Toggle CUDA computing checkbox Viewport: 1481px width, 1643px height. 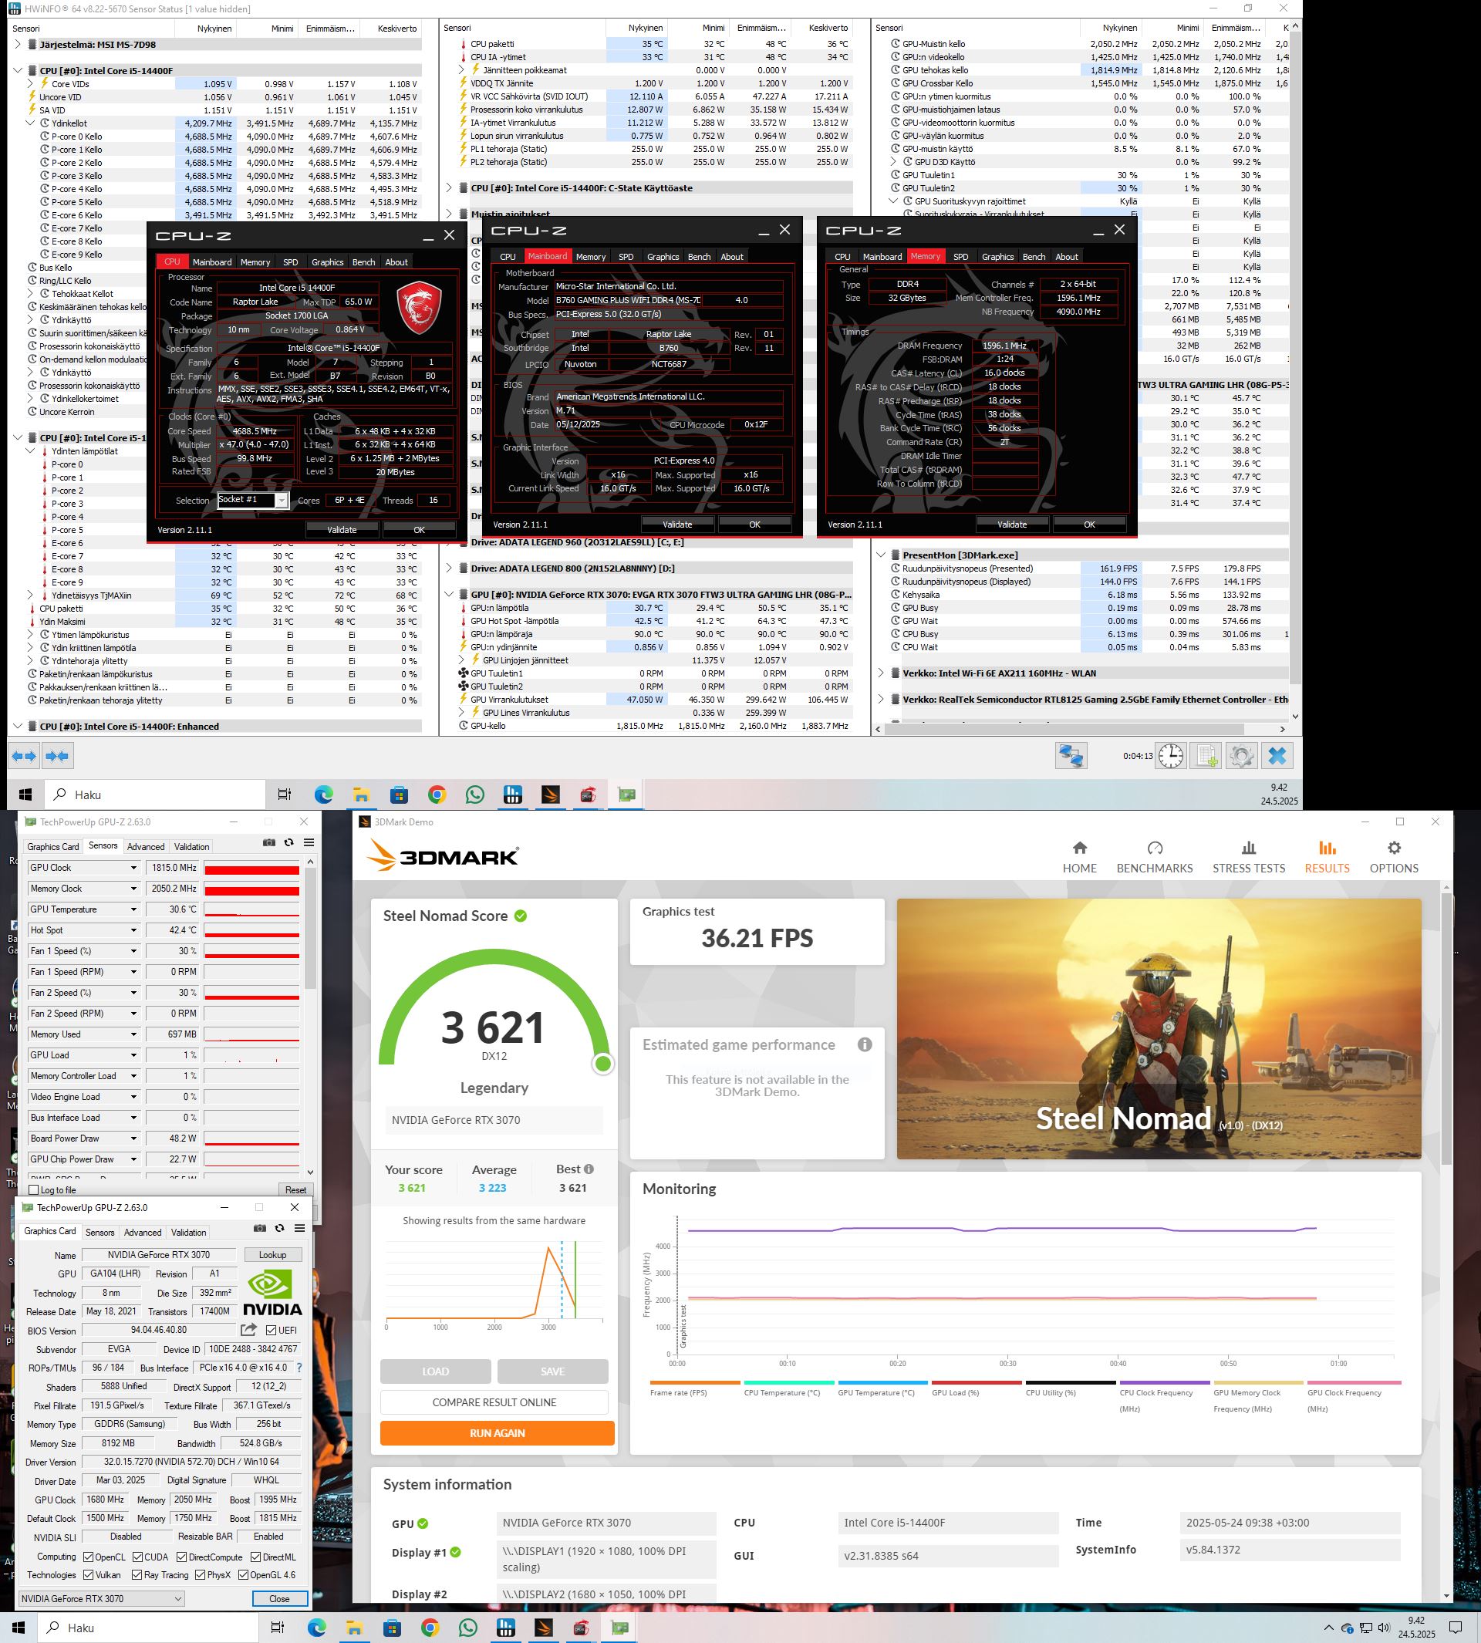click(137, 1556)
